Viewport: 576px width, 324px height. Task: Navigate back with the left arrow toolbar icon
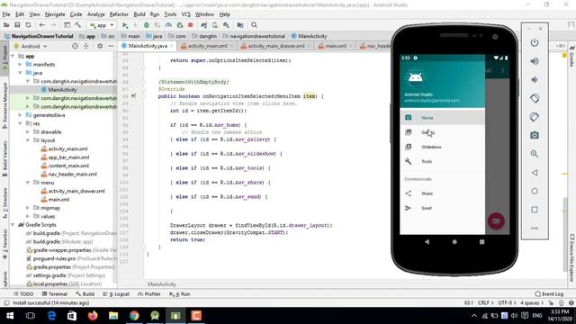[42, 25]
